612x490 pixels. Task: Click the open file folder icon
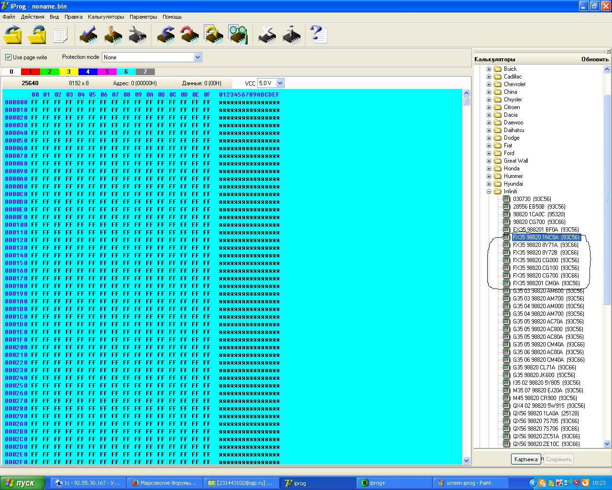[x=13, y=35]
